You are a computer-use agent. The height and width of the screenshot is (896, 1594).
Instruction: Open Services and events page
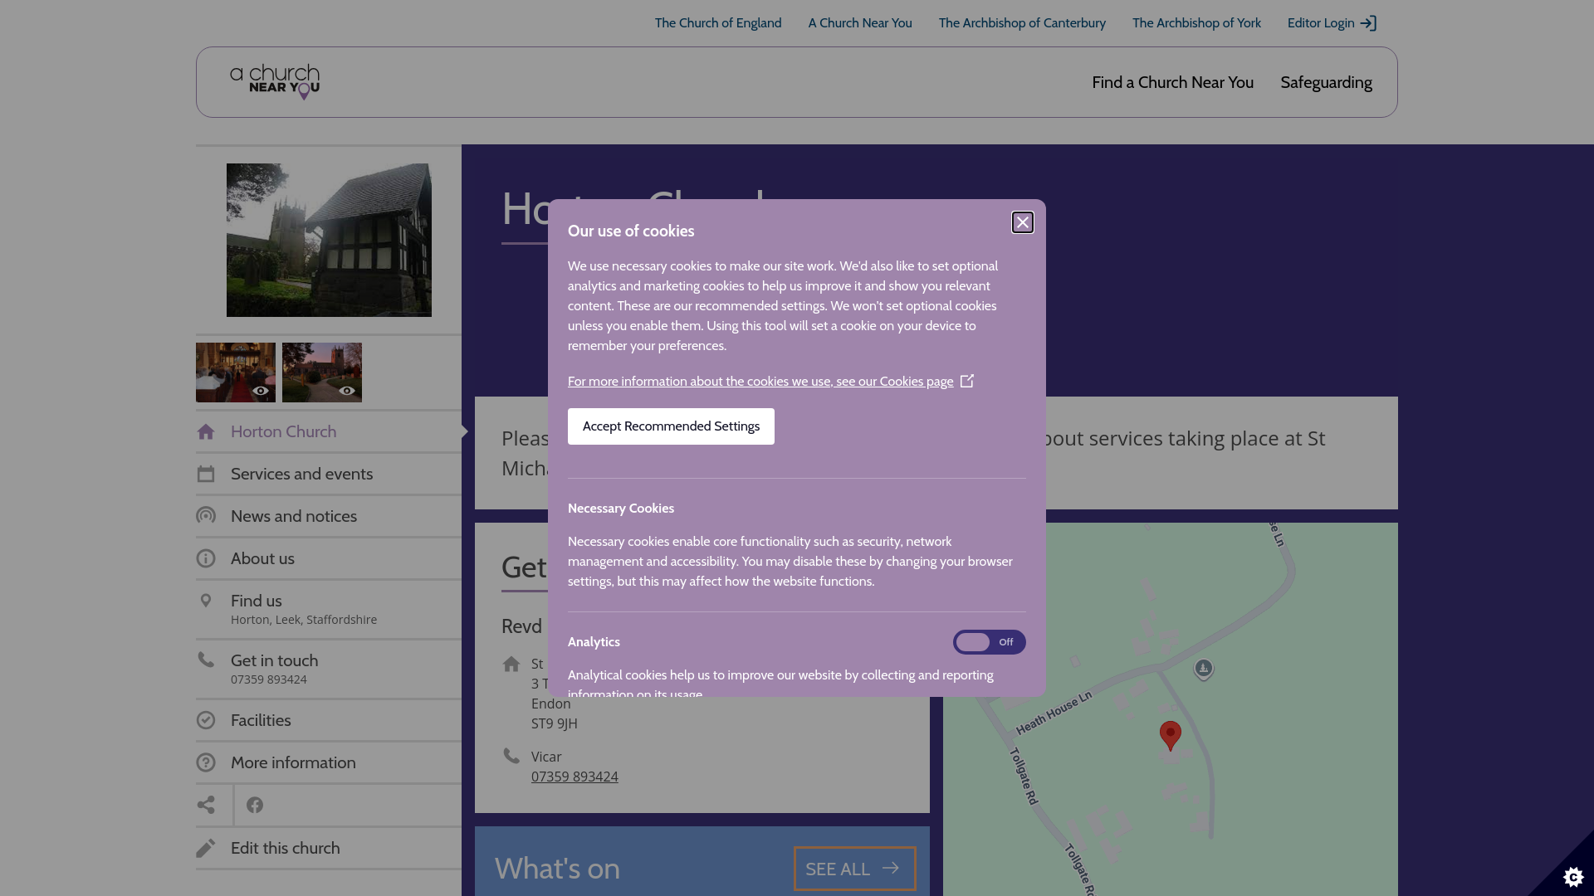(329, 474)
